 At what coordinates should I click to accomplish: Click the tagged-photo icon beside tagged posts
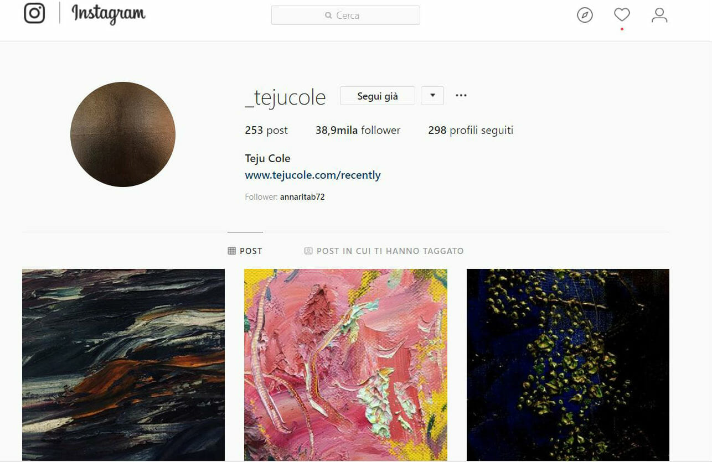click(308, 251)
